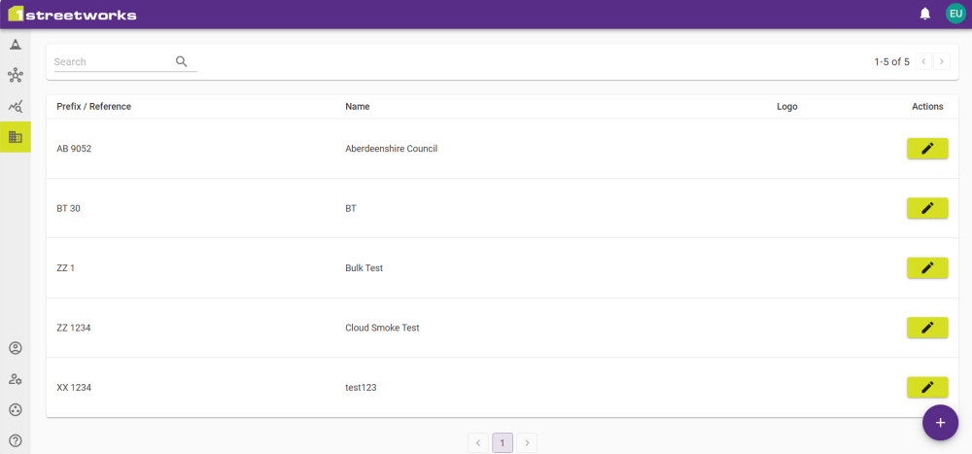Viewport: 972px width, 454px height.
Task: Open the help question mark icon
Action: coord(16,441)
